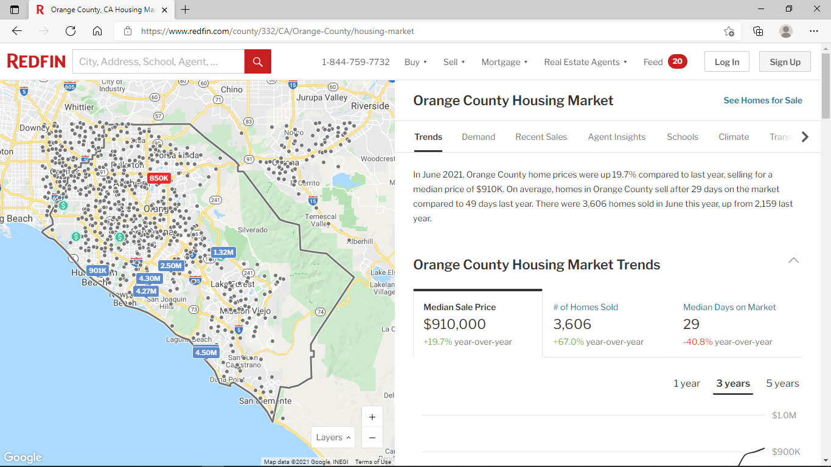The height and width of the screenshot is (467, 831).
Task: Expand the Mortgage menu
Action: (504, 62)
